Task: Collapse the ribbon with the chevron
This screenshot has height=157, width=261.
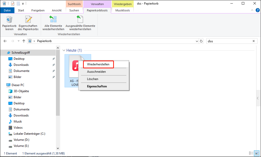Action: (252, 10)
